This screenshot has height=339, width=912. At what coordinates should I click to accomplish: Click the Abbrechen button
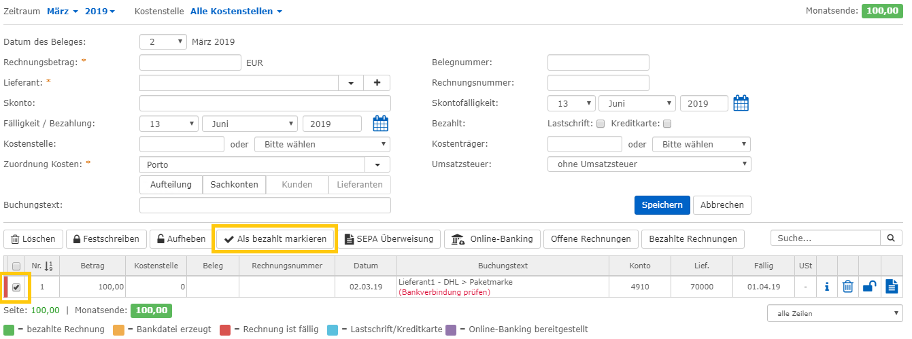722,205
